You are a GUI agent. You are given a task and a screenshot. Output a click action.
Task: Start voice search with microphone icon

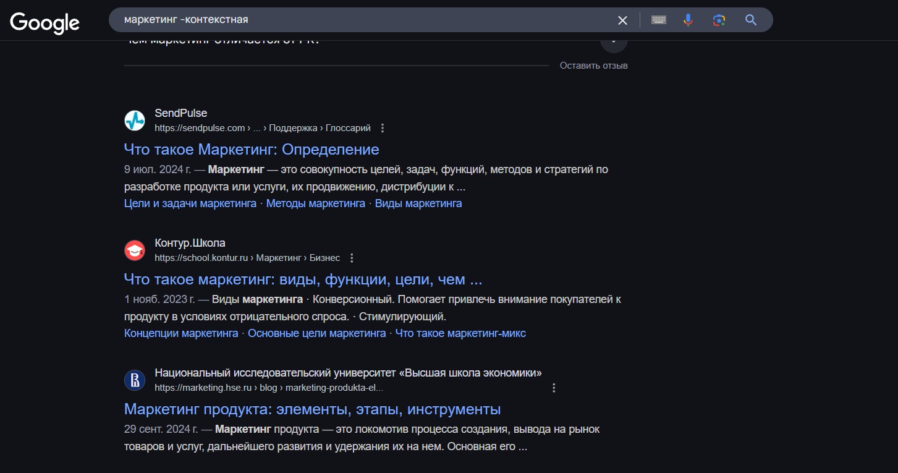[688, 20]
